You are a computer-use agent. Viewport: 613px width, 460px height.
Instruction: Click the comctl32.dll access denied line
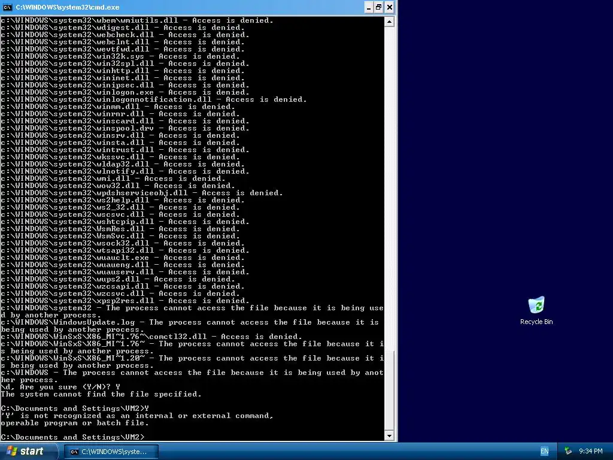pyautogui.click(x=151, y=337)
